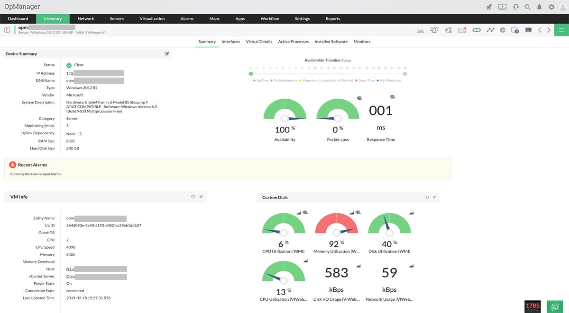
Task: Open the green hamburger menu at top right
Action: click(561, 30)
